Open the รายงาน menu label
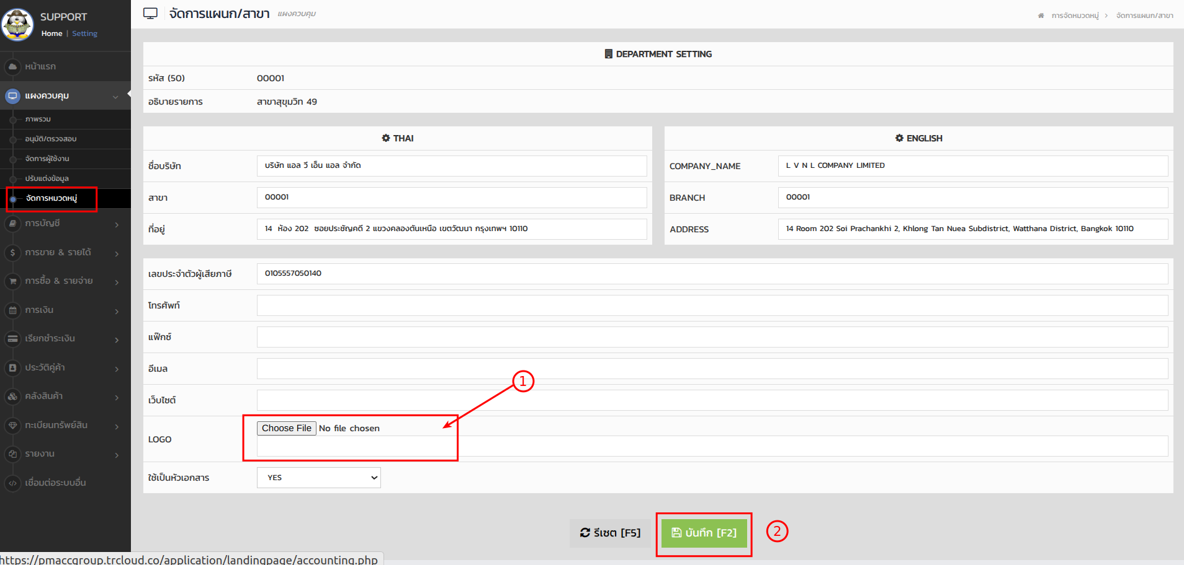 pos(40,453)
